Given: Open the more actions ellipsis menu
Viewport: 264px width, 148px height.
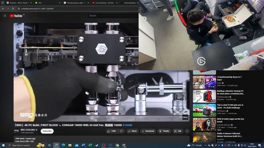Looking at the screenshot, I should pos(187,131).
